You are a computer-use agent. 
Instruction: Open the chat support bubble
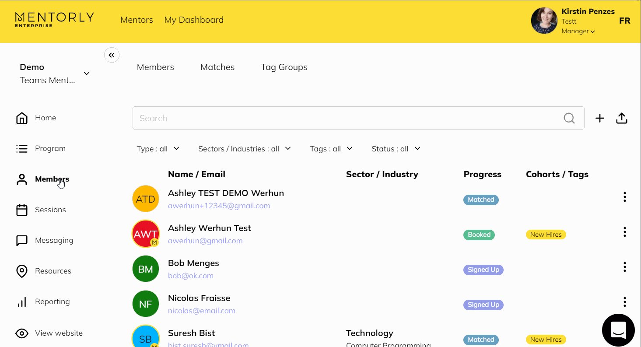tap(618, 330)
